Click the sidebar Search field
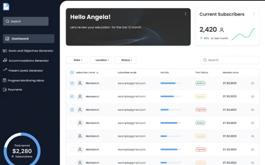The height and width of the screenshot is (165, 265). click(x=26, y=21)
